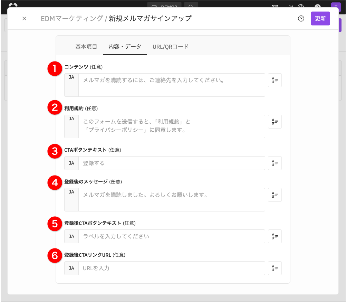
Task: Click the CTAボタンテキスト (任意) field label
Action: (93, 150)
